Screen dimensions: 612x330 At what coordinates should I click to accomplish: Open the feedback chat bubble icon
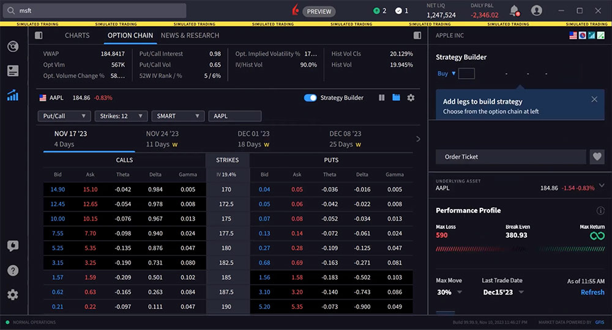(x=13, y=246)
